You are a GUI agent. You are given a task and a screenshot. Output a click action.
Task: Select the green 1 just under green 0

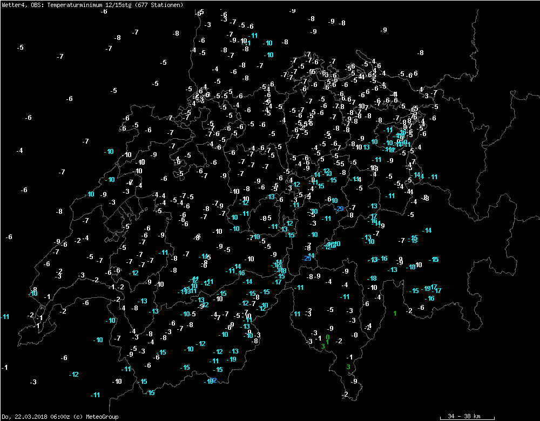click(x=327, y=342)
